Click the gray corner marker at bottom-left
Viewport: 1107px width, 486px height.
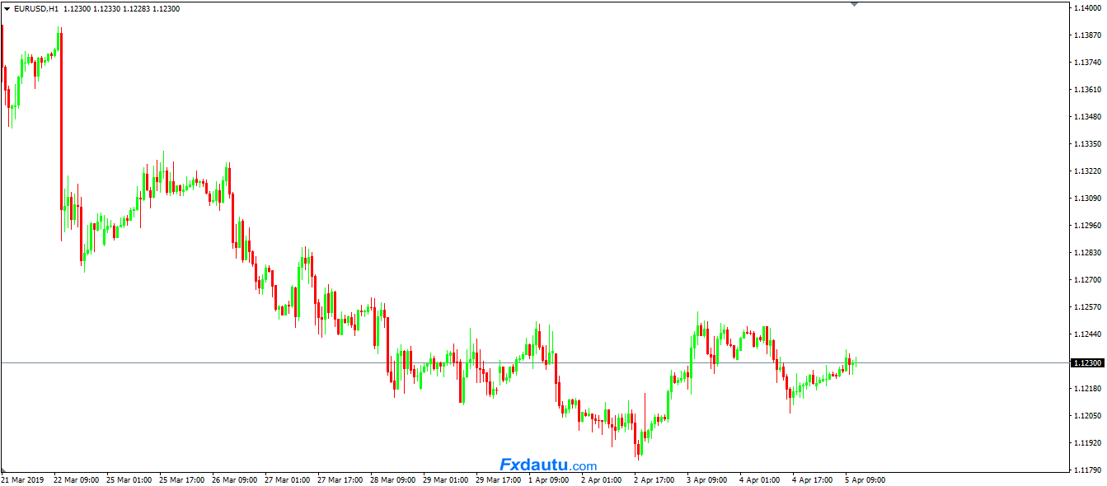coord(3,470)
